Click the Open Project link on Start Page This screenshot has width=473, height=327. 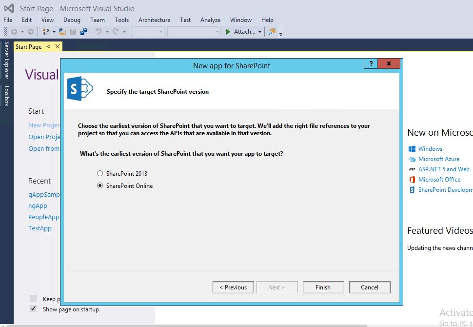44,137
